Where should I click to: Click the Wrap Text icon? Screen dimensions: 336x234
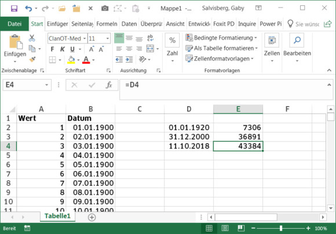(x=150, y=38)
